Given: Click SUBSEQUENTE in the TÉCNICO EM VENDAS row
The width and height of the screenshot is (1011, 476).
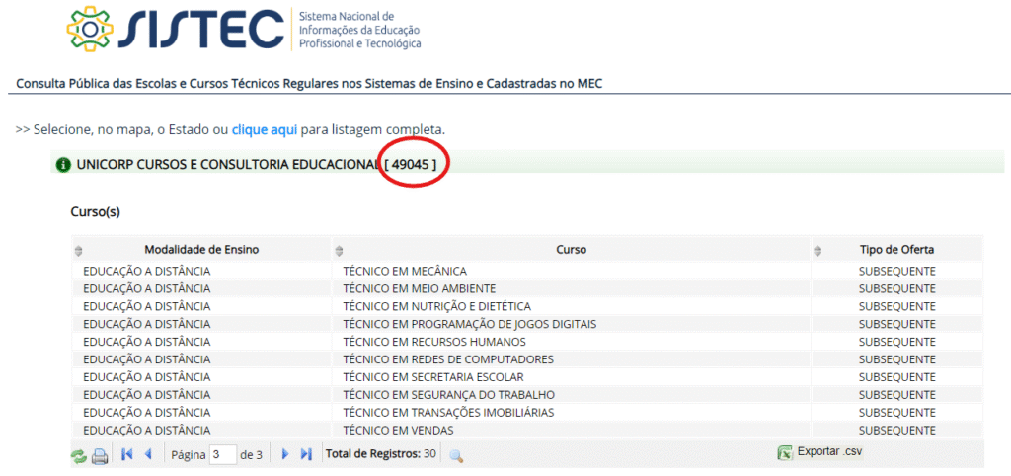Looking at the screenshot, I should tap(896, 431).
